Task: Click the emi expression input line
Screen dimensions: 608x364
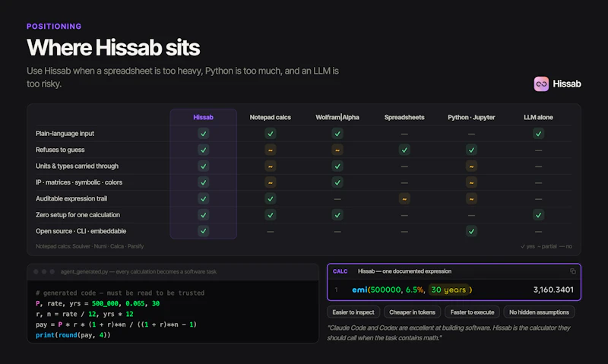Action: [x=454, y=290]
